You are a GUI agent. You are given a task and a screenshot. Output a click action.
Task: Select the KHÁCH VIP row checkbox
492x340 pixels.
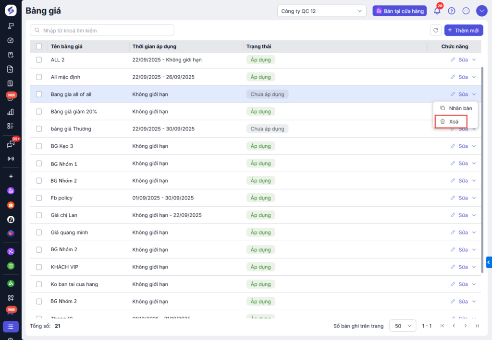pyautogui.click(x=39, y=267)
